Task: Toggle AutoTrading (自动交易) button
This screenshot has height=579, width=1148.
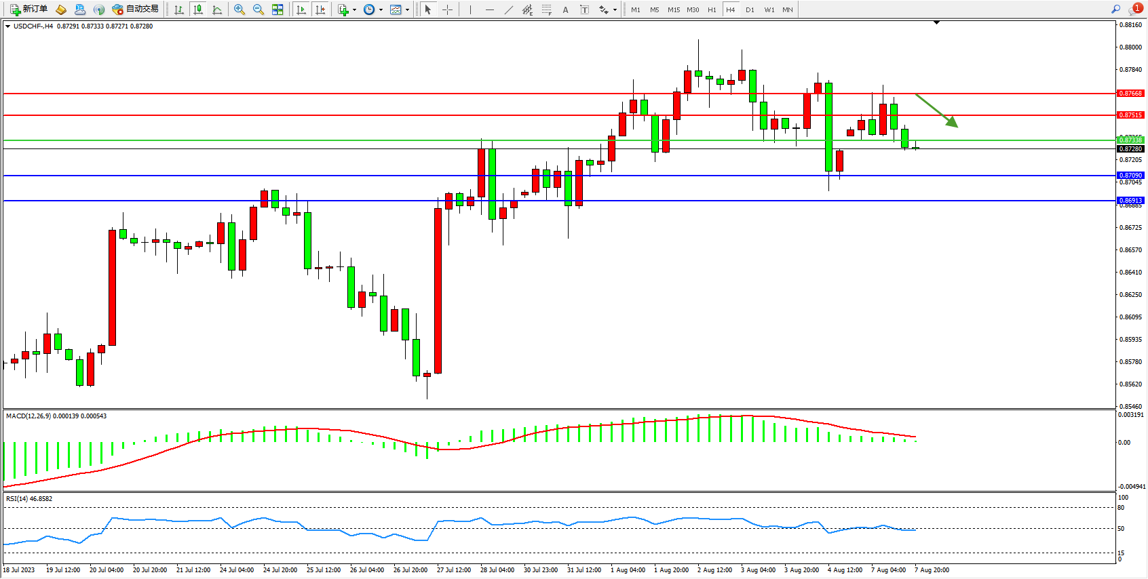Action: point(136,9)
